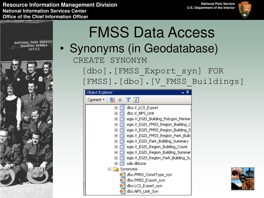This screenshot has height=198, width=264.
Task: Select the dbo.NPS_Unit_Syn synonym name
Action: click(x=142, y=192)
